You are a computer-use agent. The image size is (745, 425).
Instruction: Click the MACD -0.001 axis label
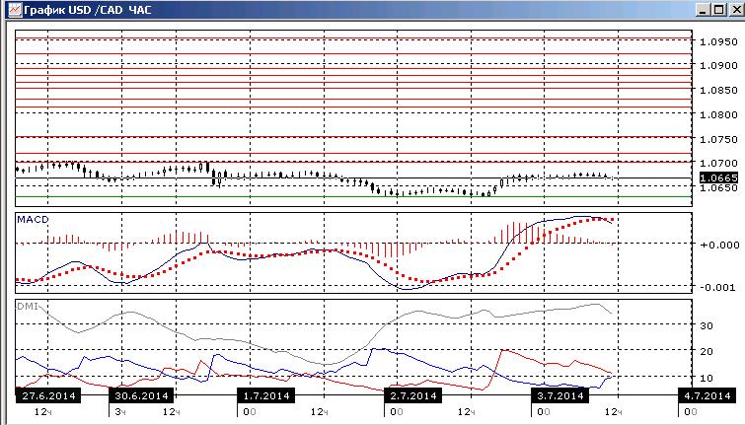coord(719,287)
